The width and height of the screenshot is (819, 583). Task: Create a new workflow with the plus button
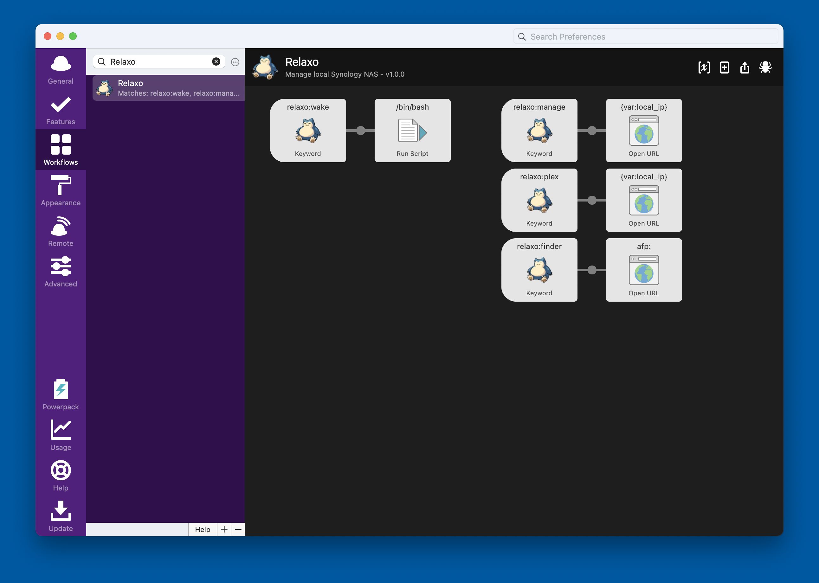[224, 529]
